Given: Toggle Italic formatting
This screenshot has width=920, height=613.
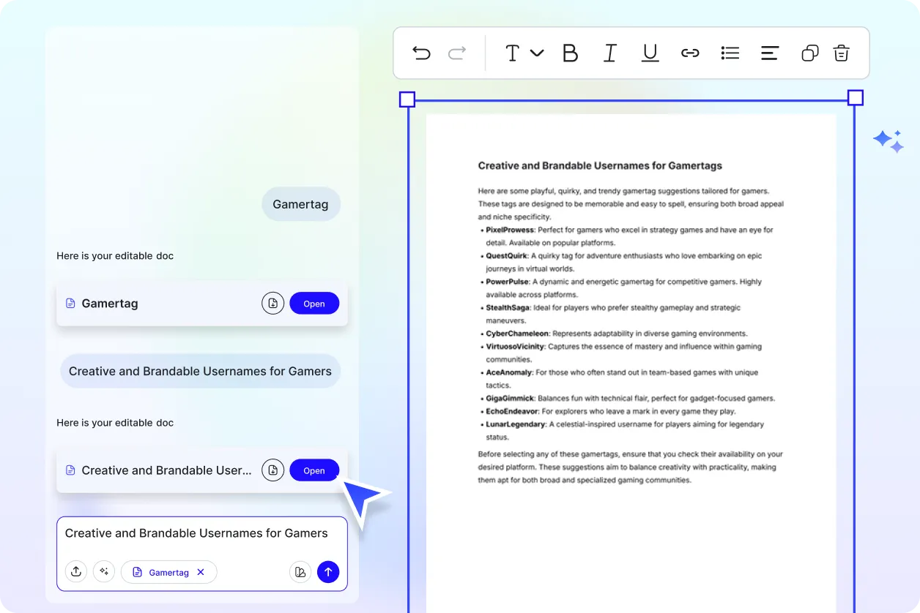Looking at the screenshot, I should pos(609,53).
